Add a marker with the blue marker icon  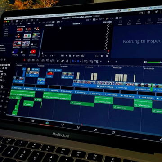tap(78, 61)
